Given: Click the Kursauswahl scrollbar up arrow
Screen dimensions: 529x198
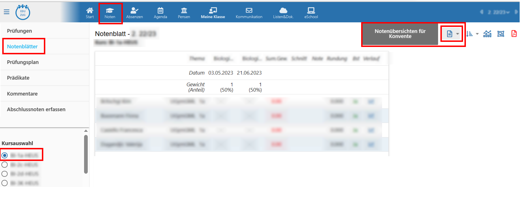Looking at the screenshot, I should tap(86, 131).
